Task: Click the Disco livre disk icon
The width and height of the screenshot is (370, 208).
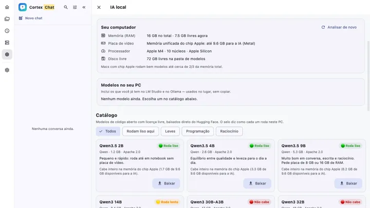Action: [103, 59]
